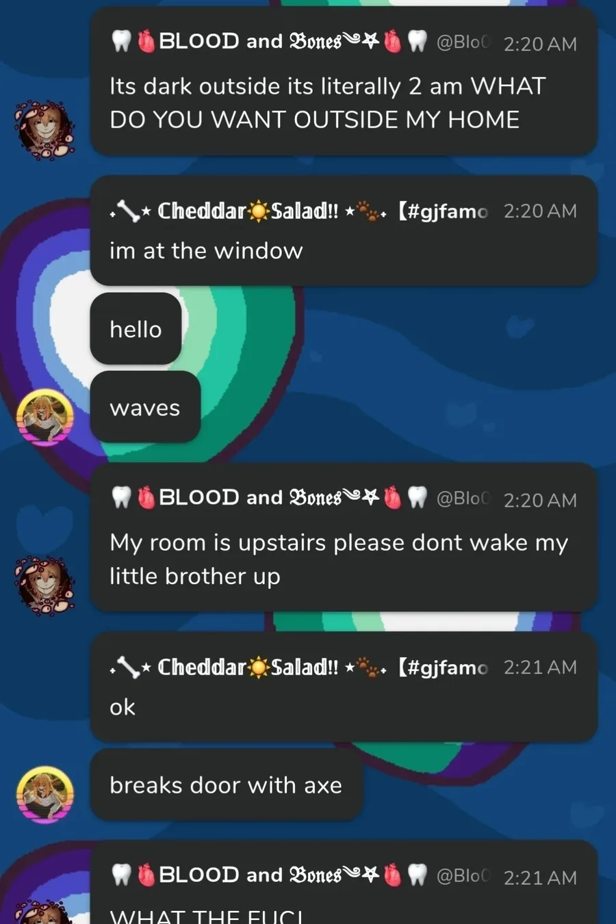
Task: Tap the 2:21 AM timestamp on 'ok' message
Action: point(540,668)
